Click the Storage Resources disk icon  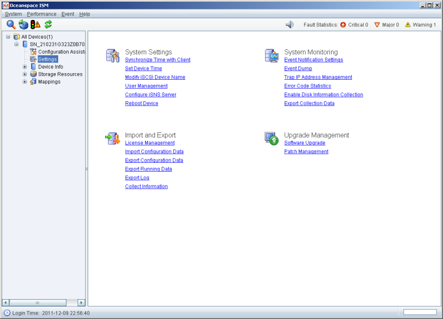33,74
